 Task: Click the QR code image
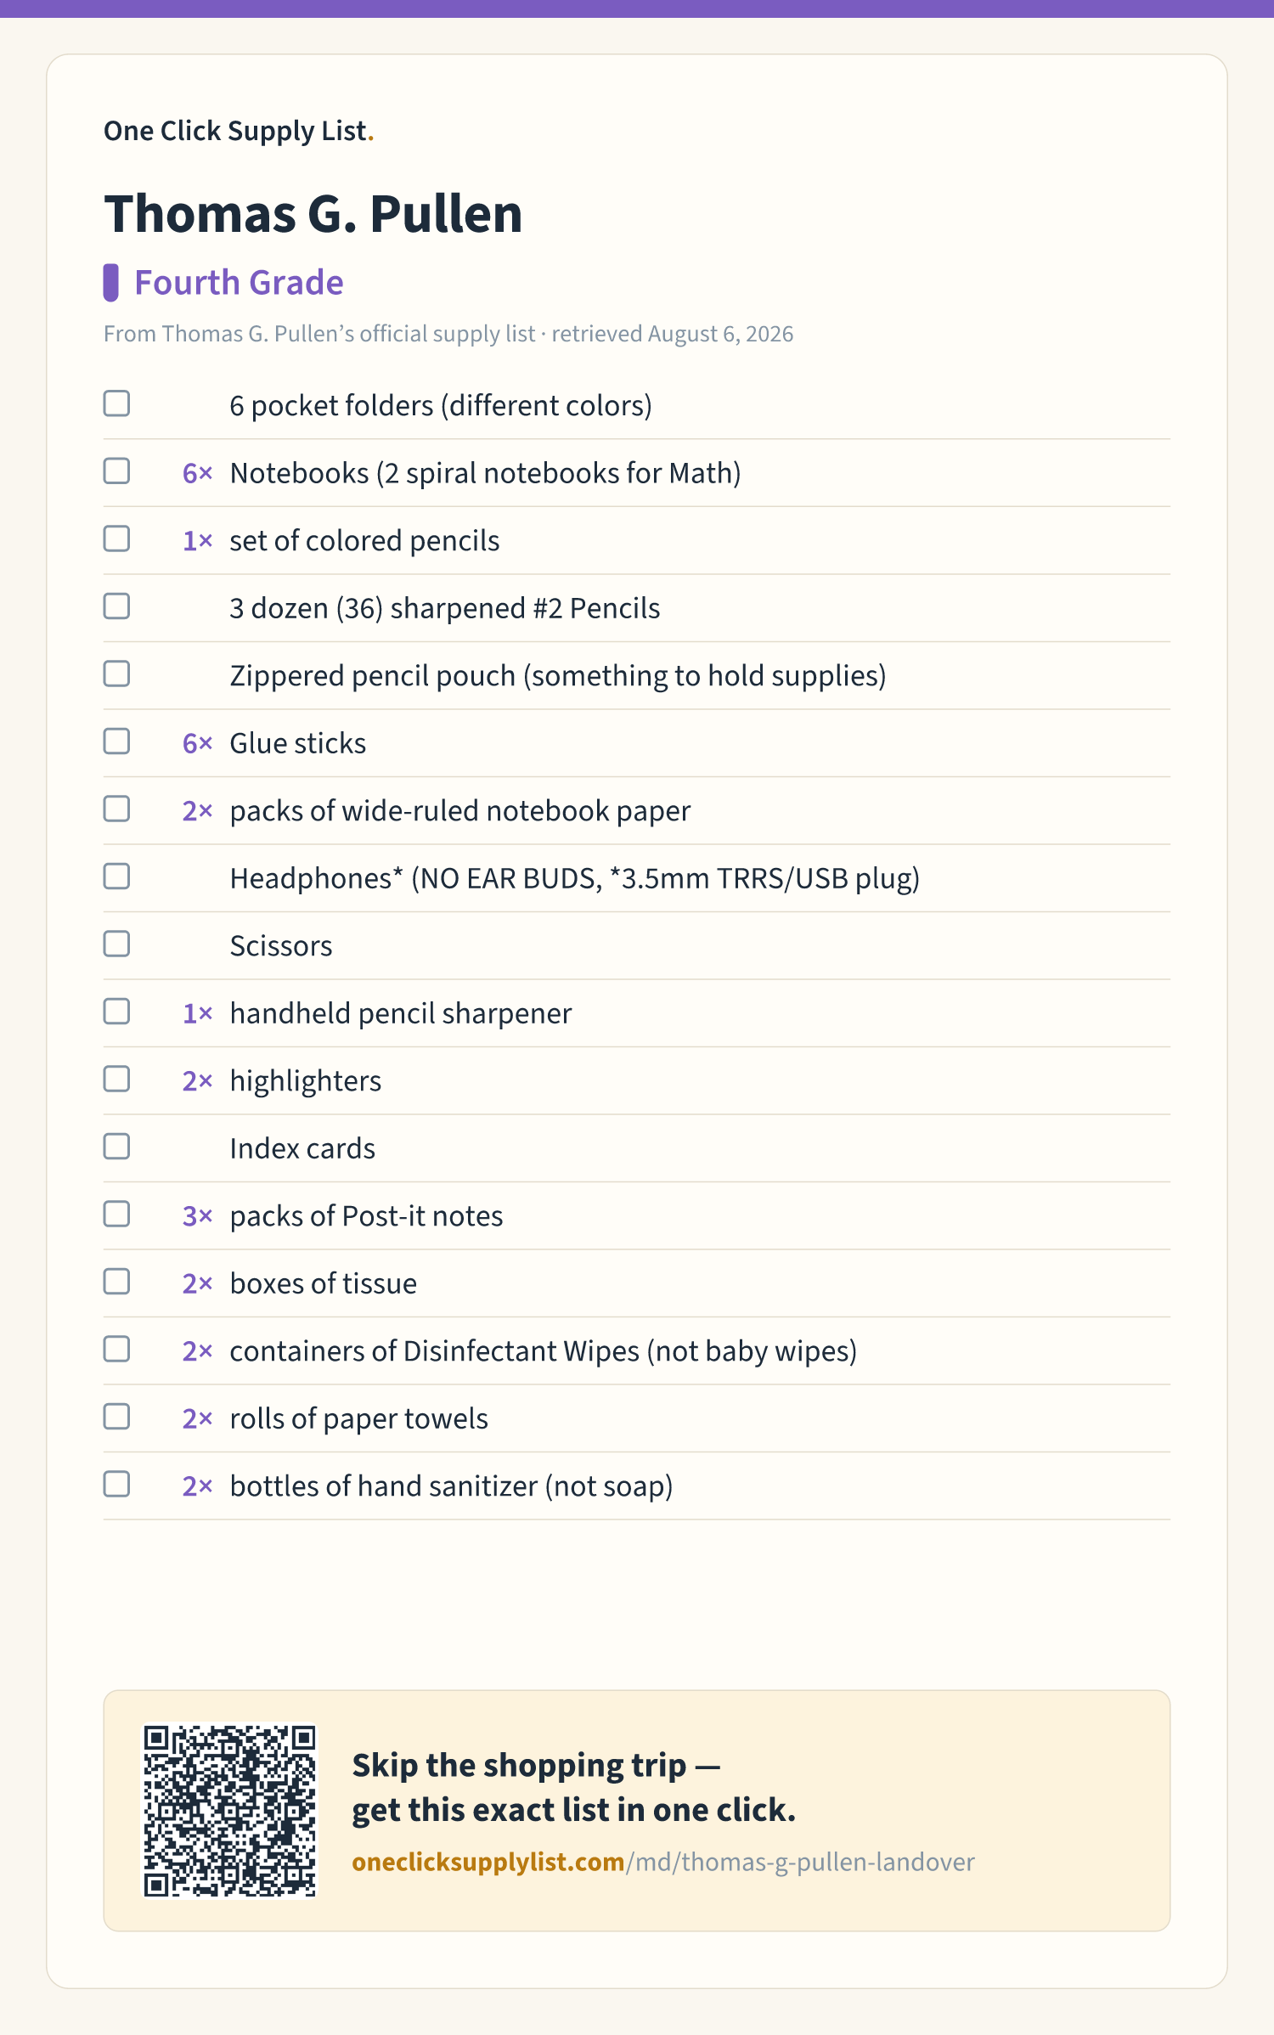229,1810
